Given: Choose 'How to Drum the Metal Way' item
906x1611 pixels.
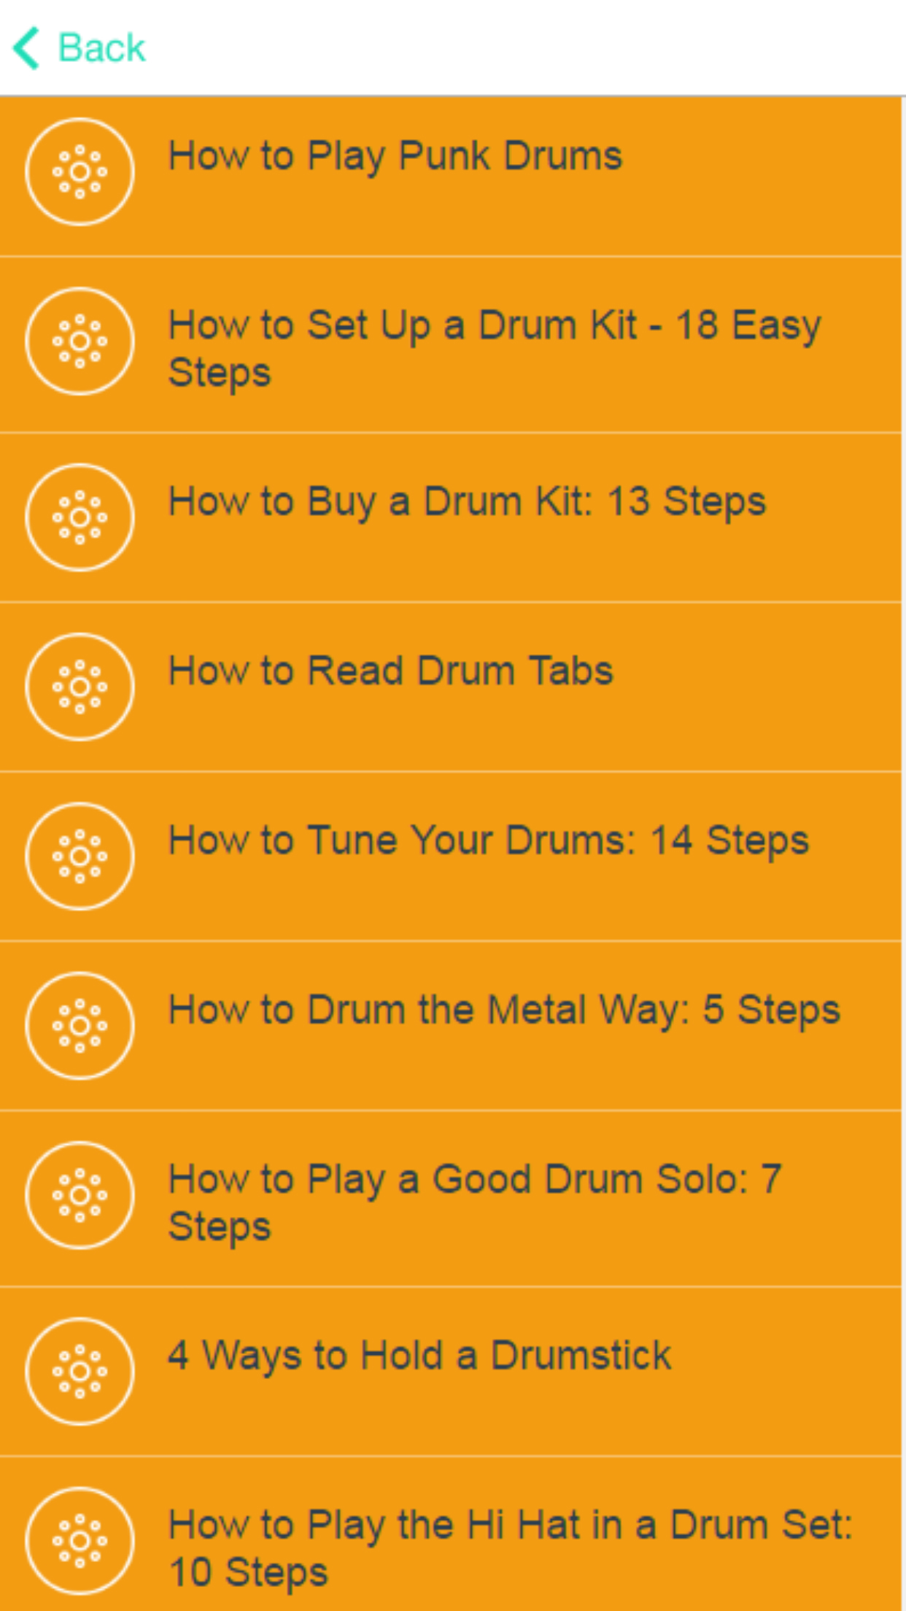Looking at the screenshot, I should 504,1011.
